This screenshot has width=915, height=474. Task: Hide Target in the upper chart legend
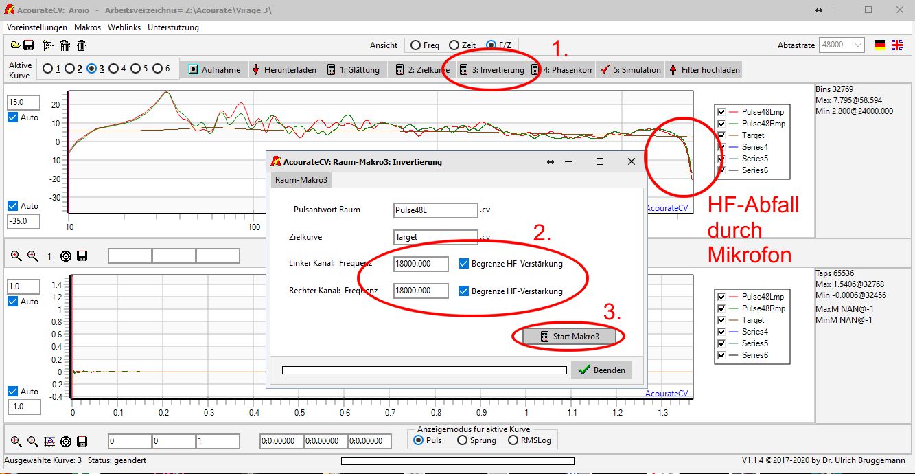[x=721, y=135]
